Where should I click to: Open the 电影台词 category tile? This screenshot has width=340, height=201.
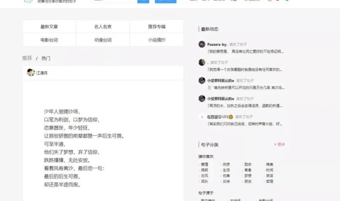coord(49,40)
